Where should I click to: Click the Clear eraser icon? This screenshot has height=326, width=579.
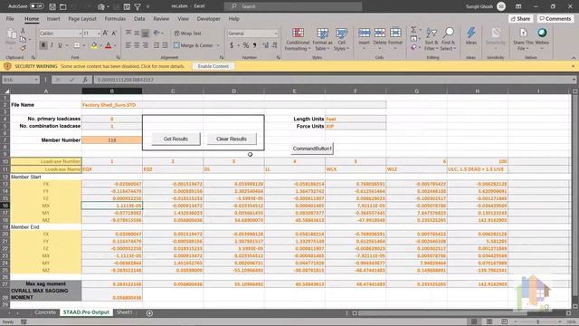(x=413, y=47)
